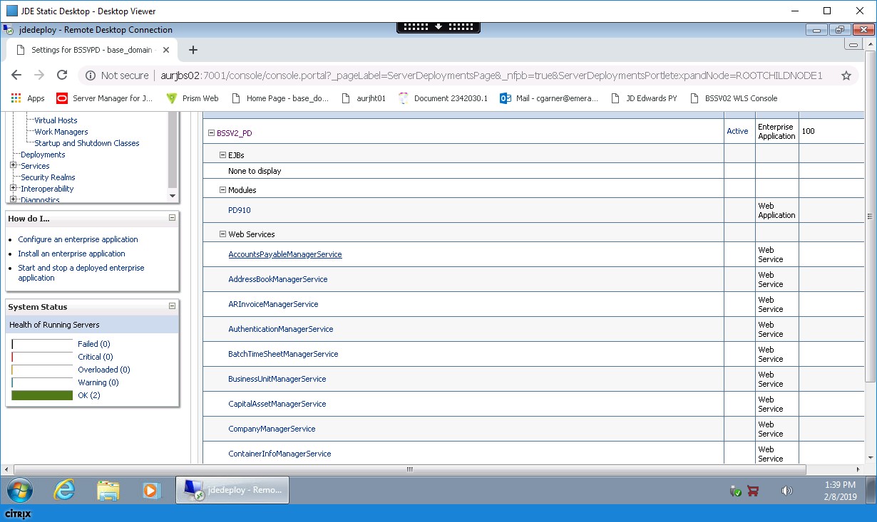This screenshot has width=877, height=522.
Task: Click the OK (2) health link
Action: [88, 395]
